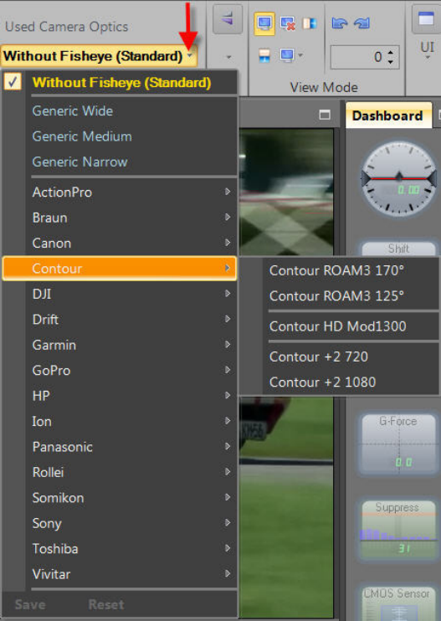The width and height of the screenshot is (441, 621).
Task: Click the blue redo arrow
Action: click(x=362, y=23)
